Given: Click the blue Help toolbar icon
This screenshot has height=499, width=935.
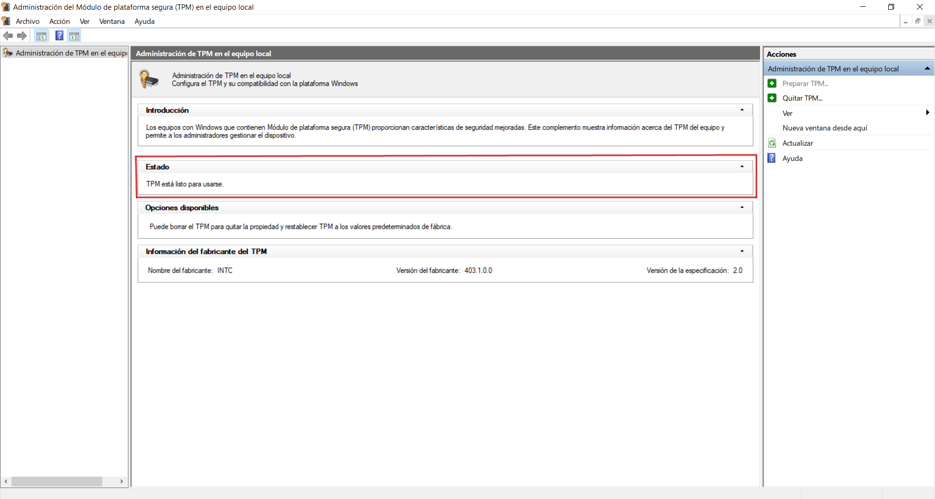Looking at the screenshot, I should pyautogui.click(x=59, y=36).
